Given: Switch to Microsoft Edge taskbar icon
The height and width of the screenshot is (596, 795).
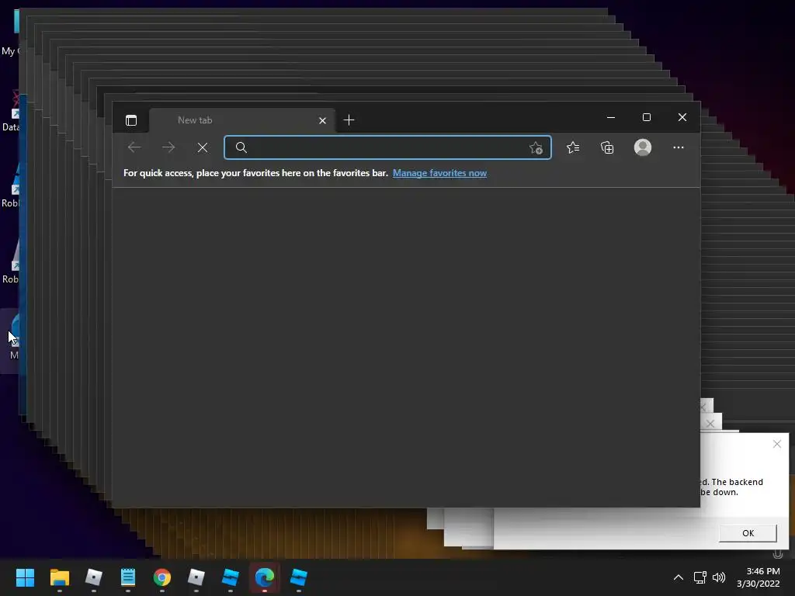Looking at the screenshot, I should (265, 577).
